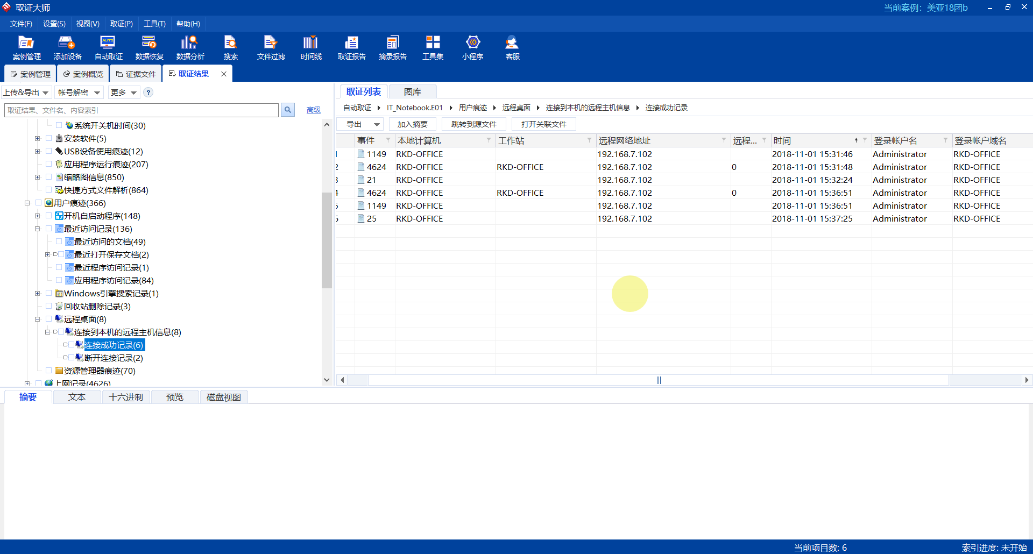The image size is (1033, 554).
Task: Click the magnifier search button beside search box
Action: tap(288, 110)
